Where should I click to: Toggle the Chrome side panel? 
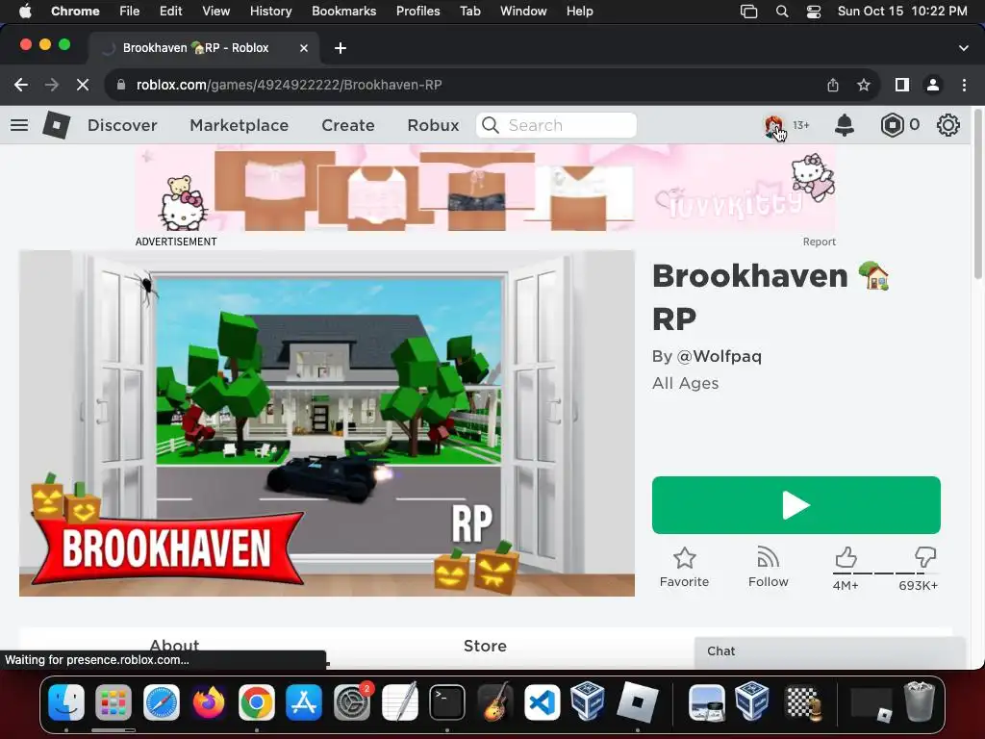click(x=902, y=85)
